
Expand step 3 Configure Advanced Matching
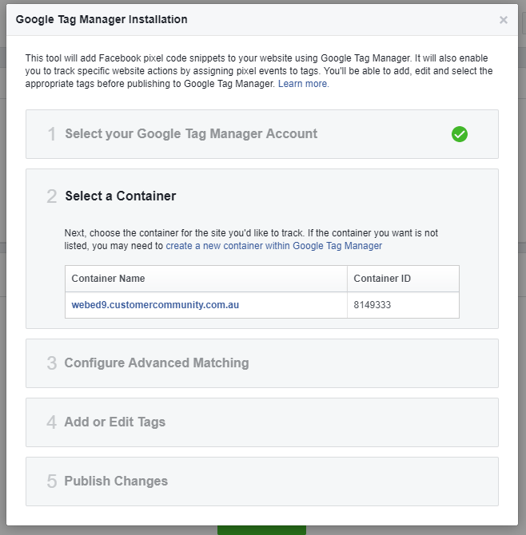point(262,363)
